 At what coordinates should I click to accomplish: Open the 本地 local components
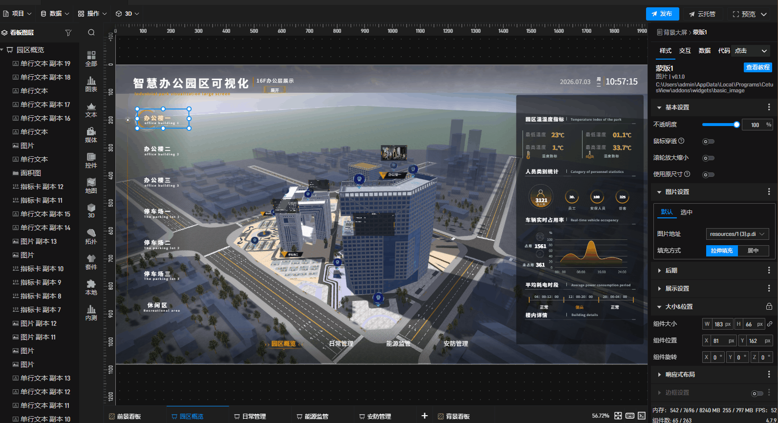pyautogui.click(x=91, y=287)
